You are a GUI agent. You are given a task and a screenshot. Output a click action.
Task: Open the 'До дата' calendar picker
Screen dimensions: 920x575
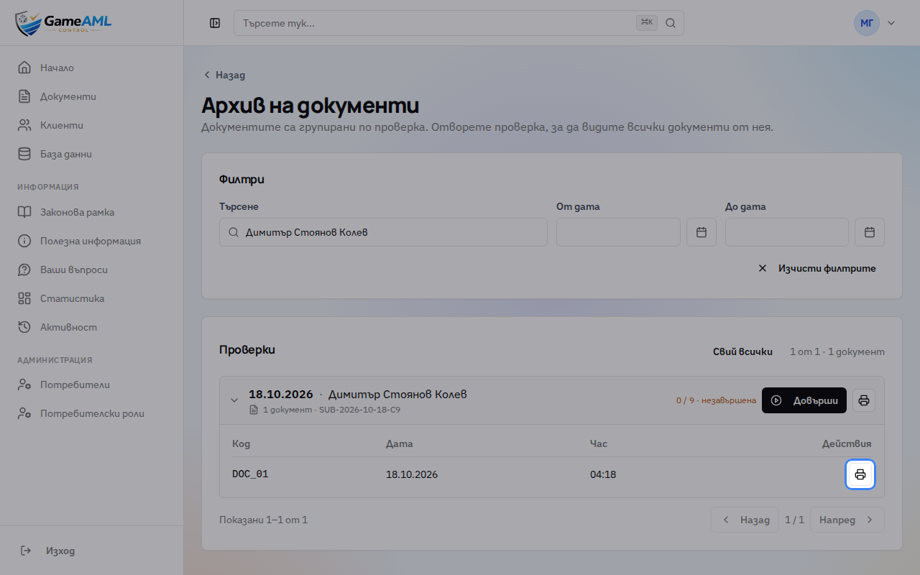(x=870, y=232)
